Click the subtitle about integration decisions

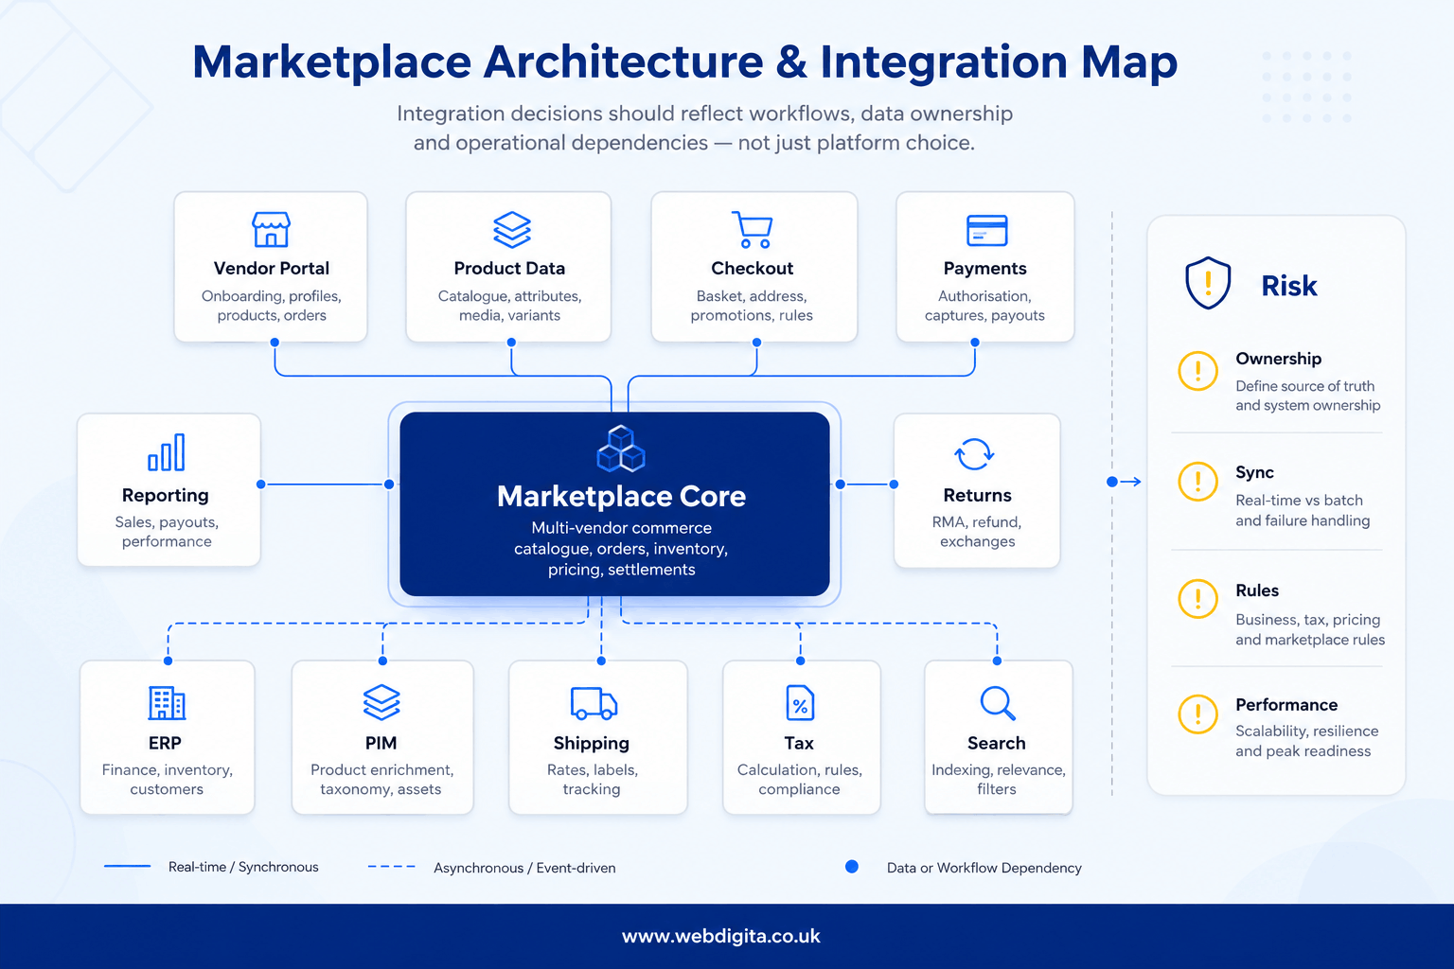click(x=704, y=128)
